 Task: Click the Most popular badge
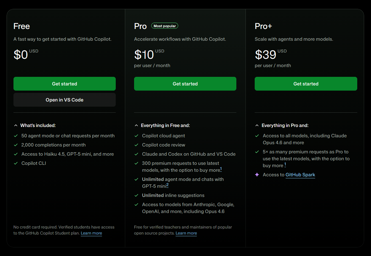click(x=165, y=26)
